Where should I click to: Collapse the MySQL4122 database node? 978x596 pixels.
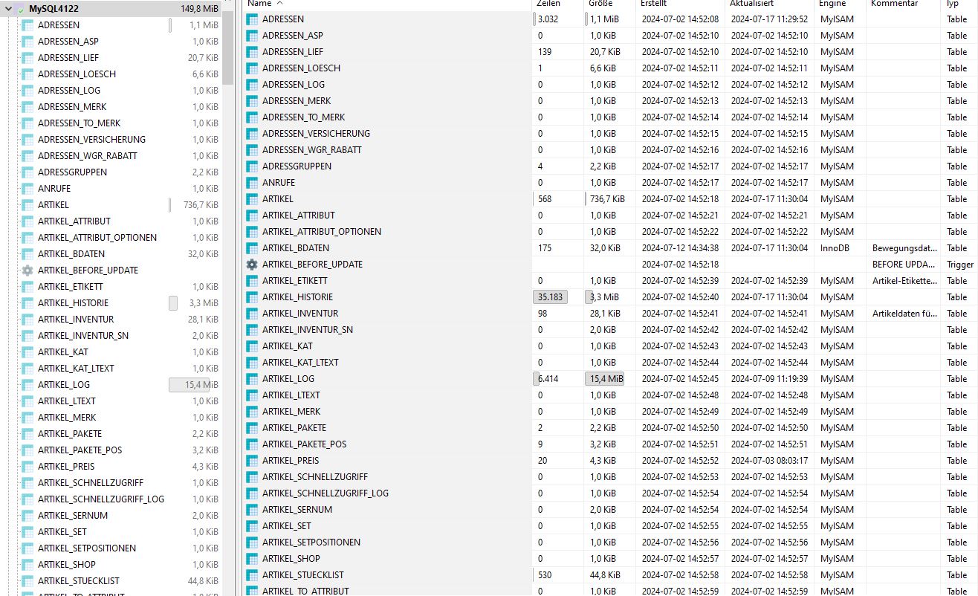pos(7,9)
